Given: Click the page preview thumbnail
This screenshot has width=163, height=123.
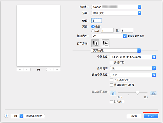Looking at the screenshot, I should [39, 35].
